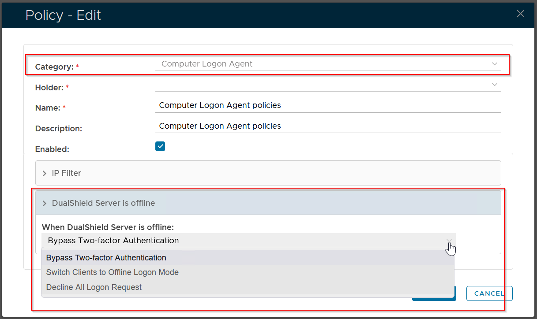
Task: Click the chevron arrow in the Category field
Action: click(x=494, y=64)
